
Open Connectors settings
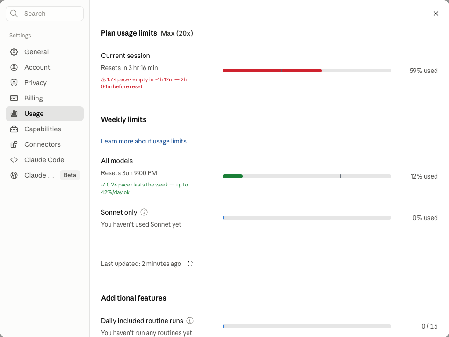pos(45,144)
